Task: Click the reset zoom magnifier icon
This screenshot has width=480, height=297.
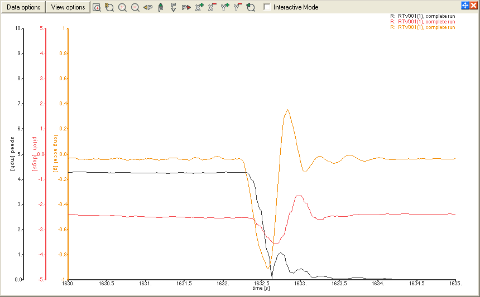Action: click(x=109, y=7)
